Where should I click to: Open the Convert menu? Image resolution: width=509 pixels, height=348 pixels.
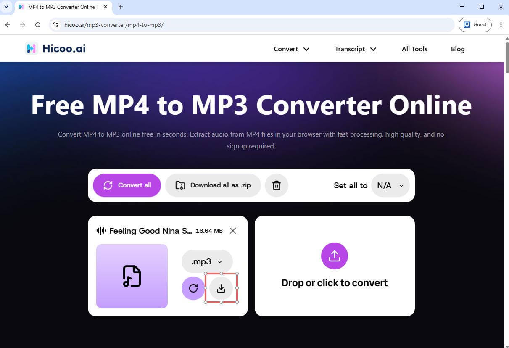[x=292, y=49]
